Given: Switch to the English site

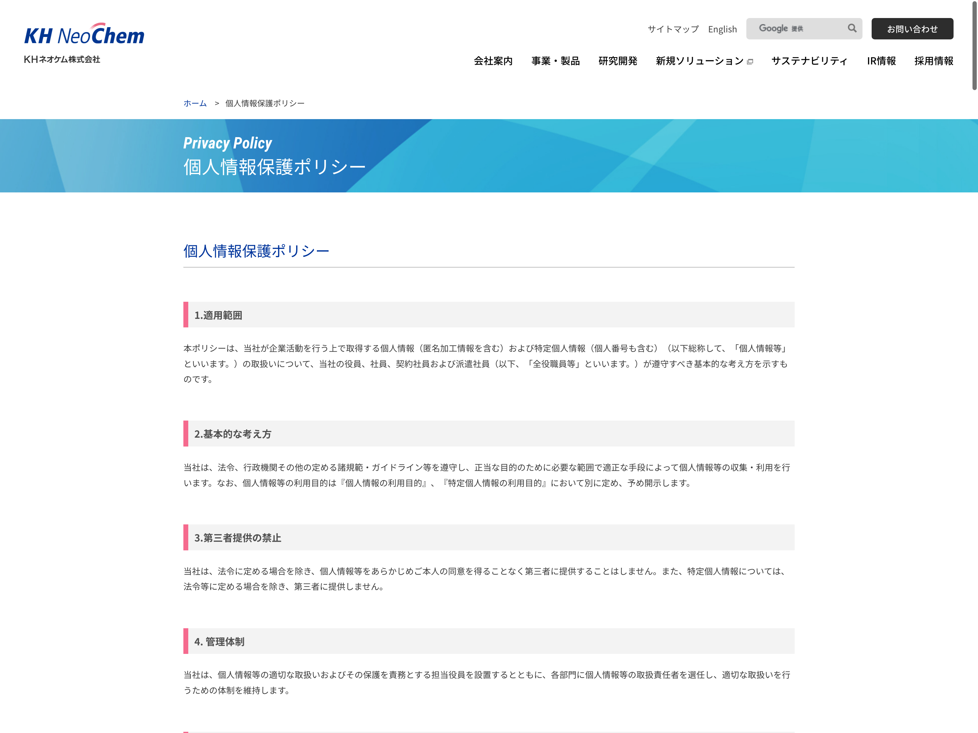Looking at the screenshot, I should click(722, 29).
